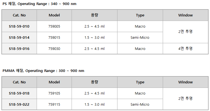This screenshot has height=111, width=210.
Task: Select model 759015 cell
Action: [54, 38]
